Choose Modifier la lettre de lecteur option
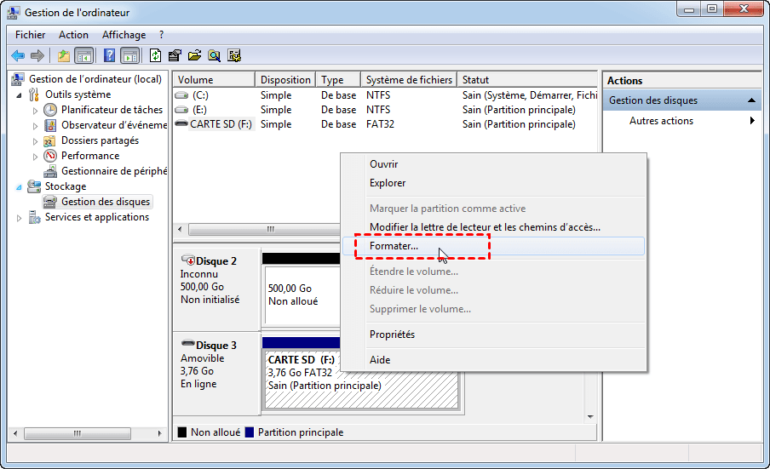770x469 pixels. (493, 227)
